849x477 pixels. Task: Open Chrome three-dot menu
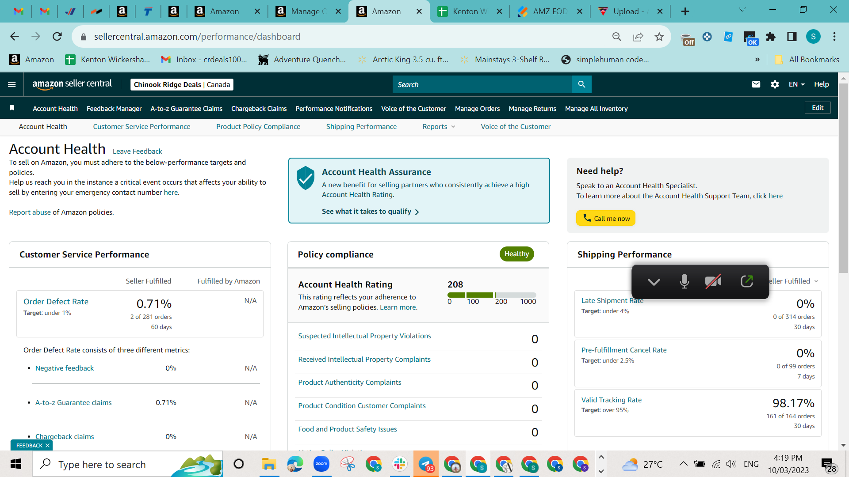(x=834, y=37)
